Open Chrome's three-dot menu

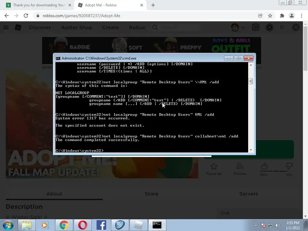(x=301, y=16)
